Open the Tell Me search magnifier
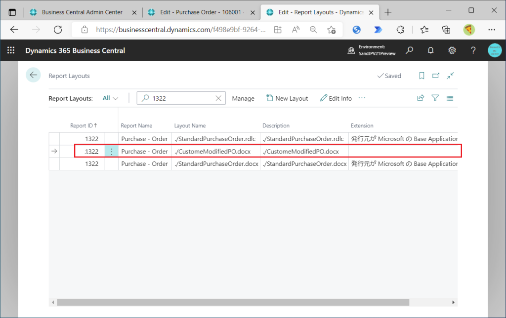506x318 pixels. pyautogui.click(x=410, y=50)
